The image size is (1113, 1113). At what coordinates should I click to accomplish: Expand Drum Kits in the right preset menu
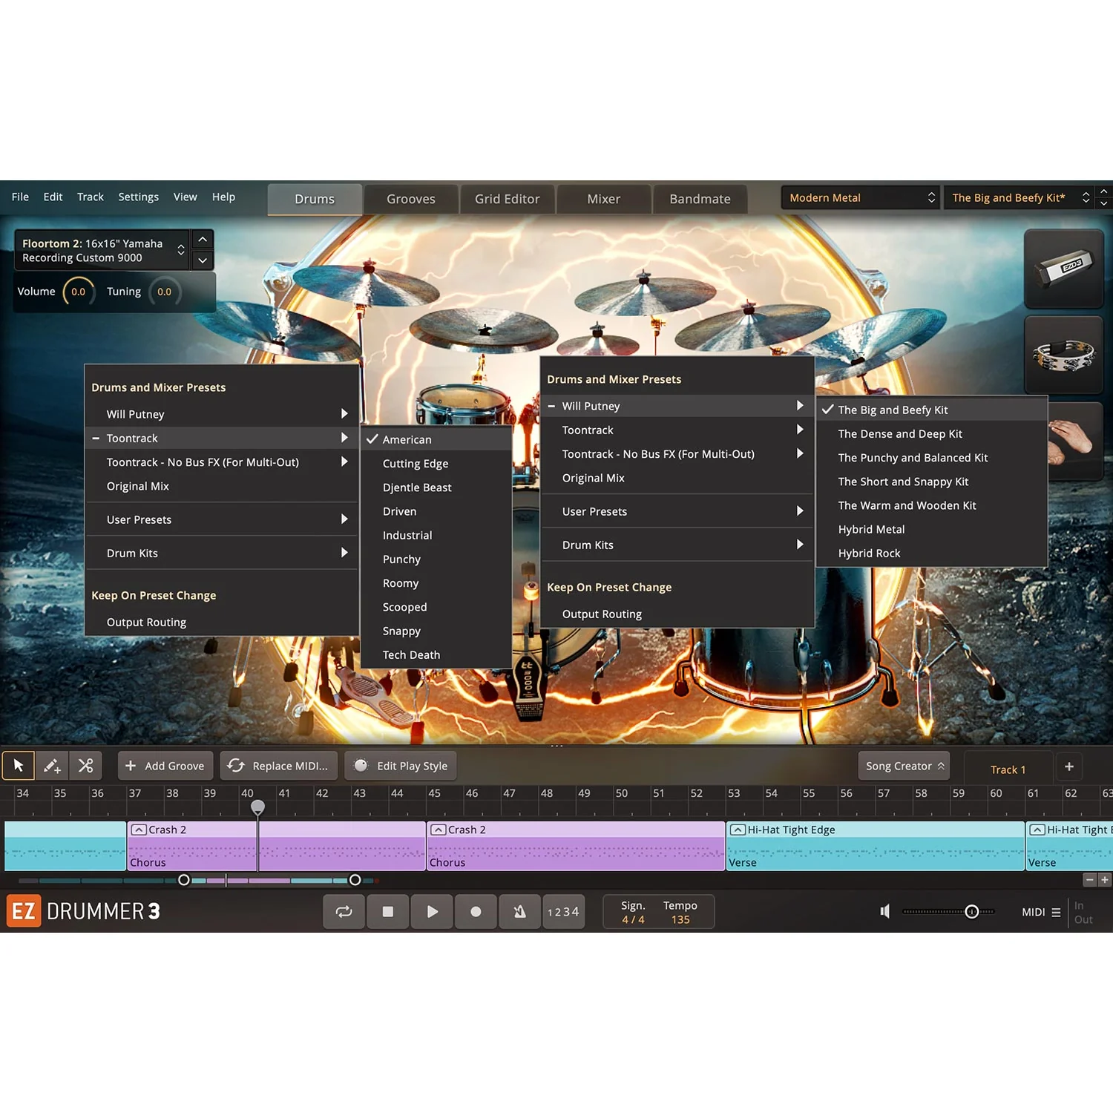(677, 545)
